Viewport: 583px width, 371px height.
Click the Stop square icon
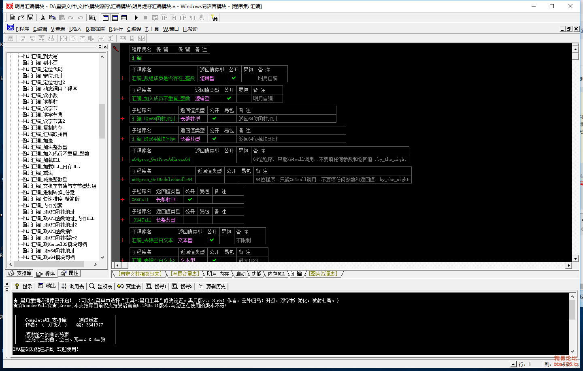click(x=146, y=17)
